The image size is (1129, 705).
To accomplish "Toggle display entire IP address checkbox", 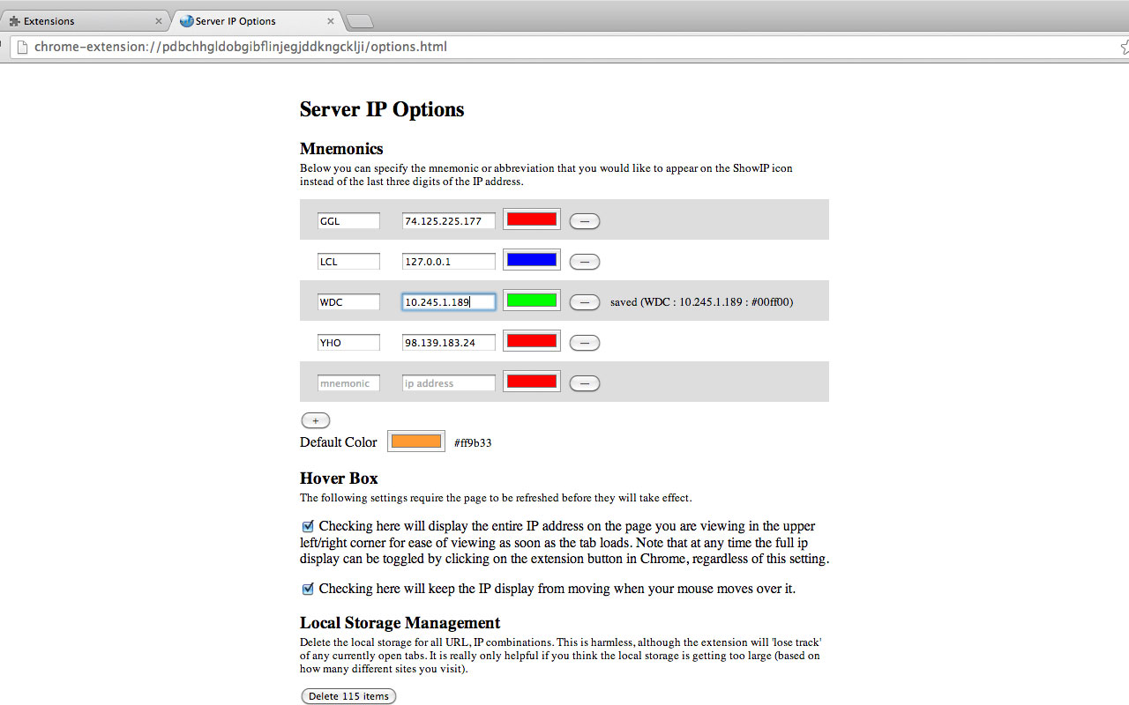I will [x=308, y=526].
